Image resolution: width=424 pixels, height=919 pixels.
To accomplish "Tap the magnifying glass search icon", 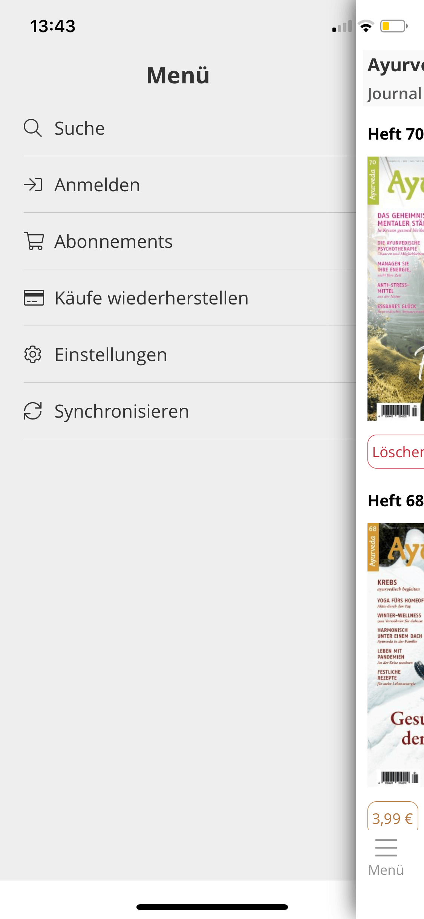I will (33, 128).
